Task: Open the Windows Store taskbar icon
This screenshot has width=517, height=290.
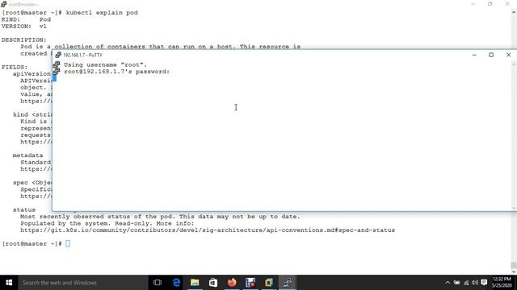Action: tap(213, 283)
